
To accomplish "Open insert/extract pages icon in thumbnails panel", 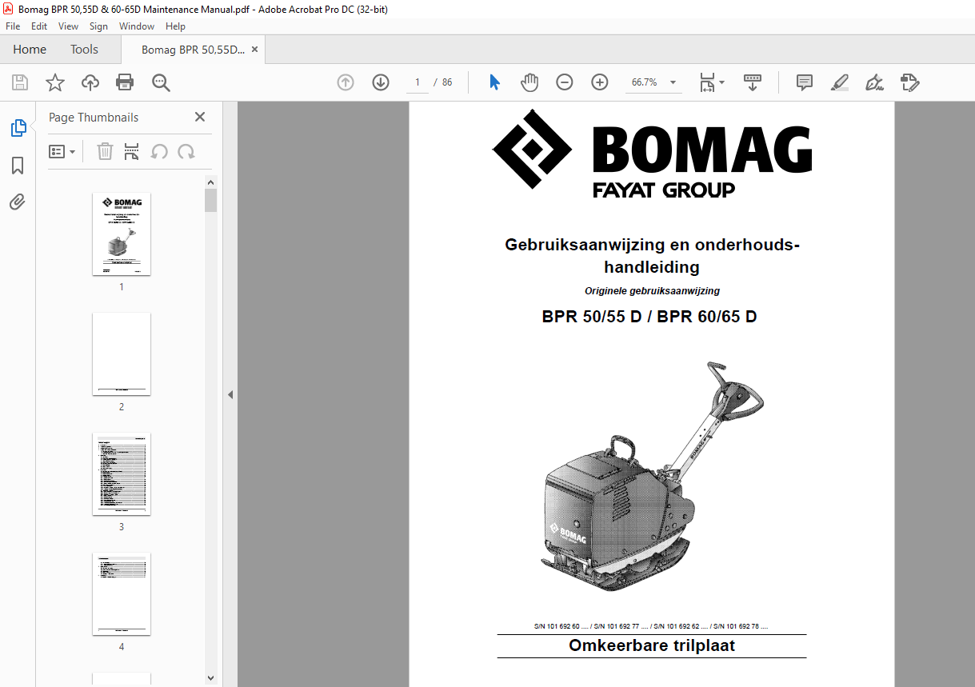I will tap(132, 151).
